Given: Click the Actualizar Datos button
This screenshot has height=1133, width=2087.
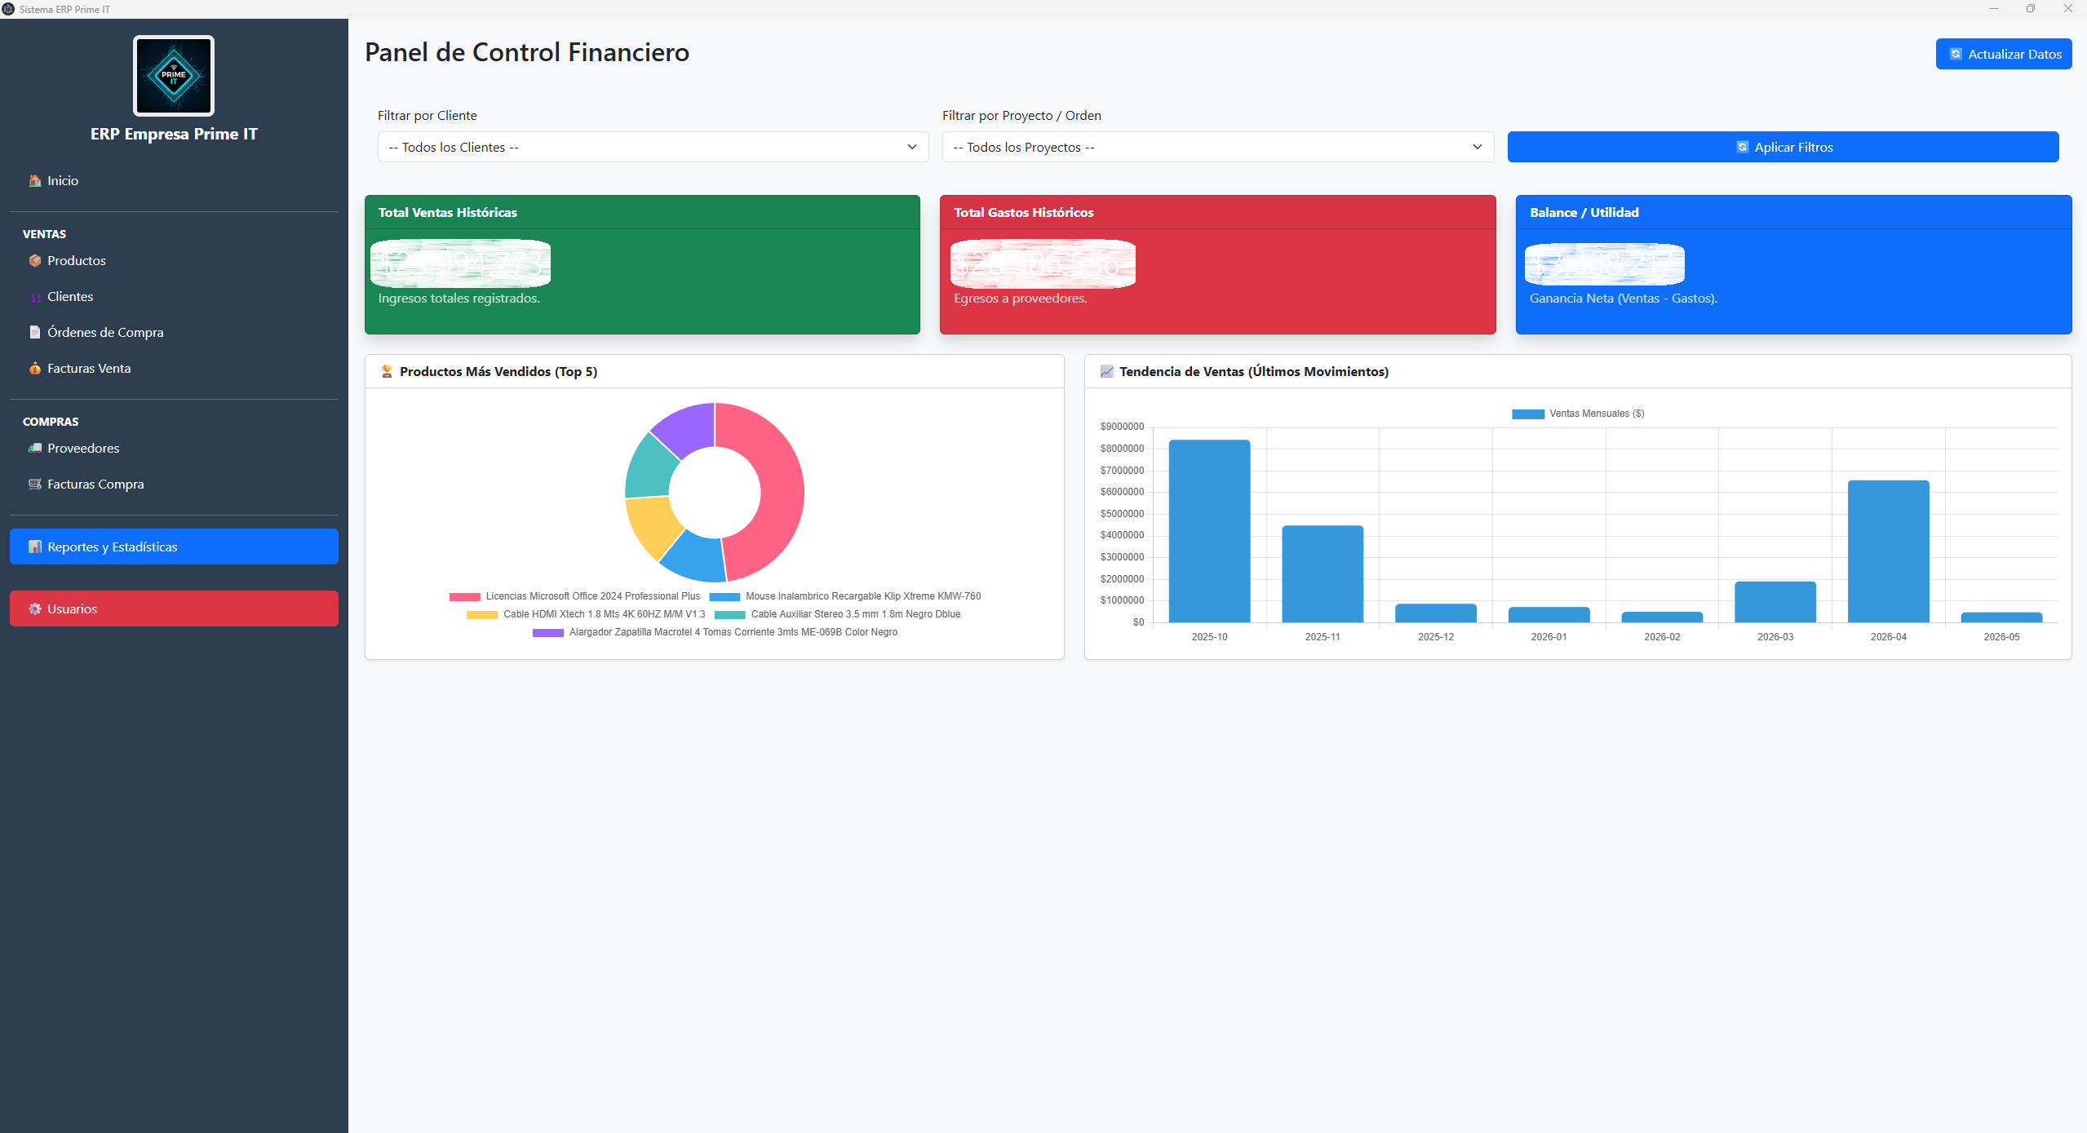Looking at the screenshot, I should (2004, 54).
